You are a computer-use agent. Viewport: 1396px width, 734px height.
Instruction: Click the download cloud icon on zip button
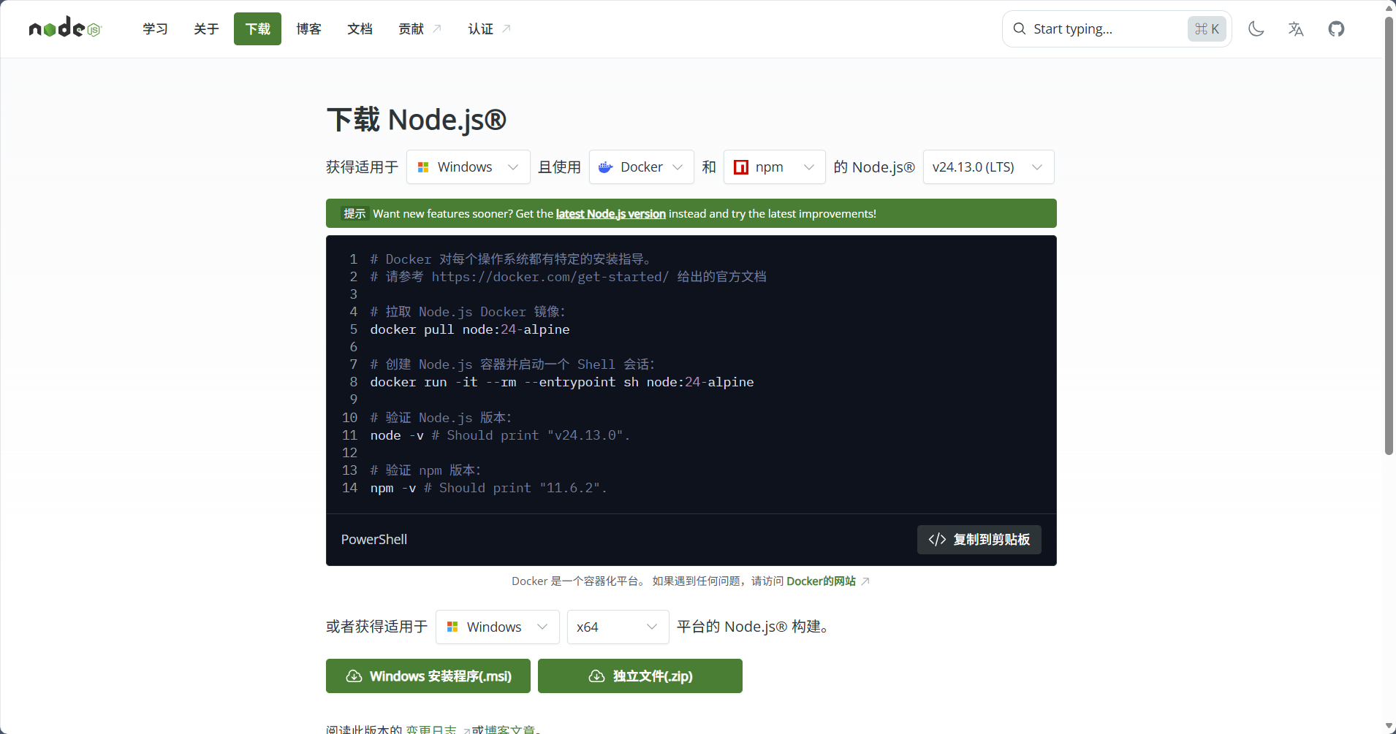pos(596,676)
